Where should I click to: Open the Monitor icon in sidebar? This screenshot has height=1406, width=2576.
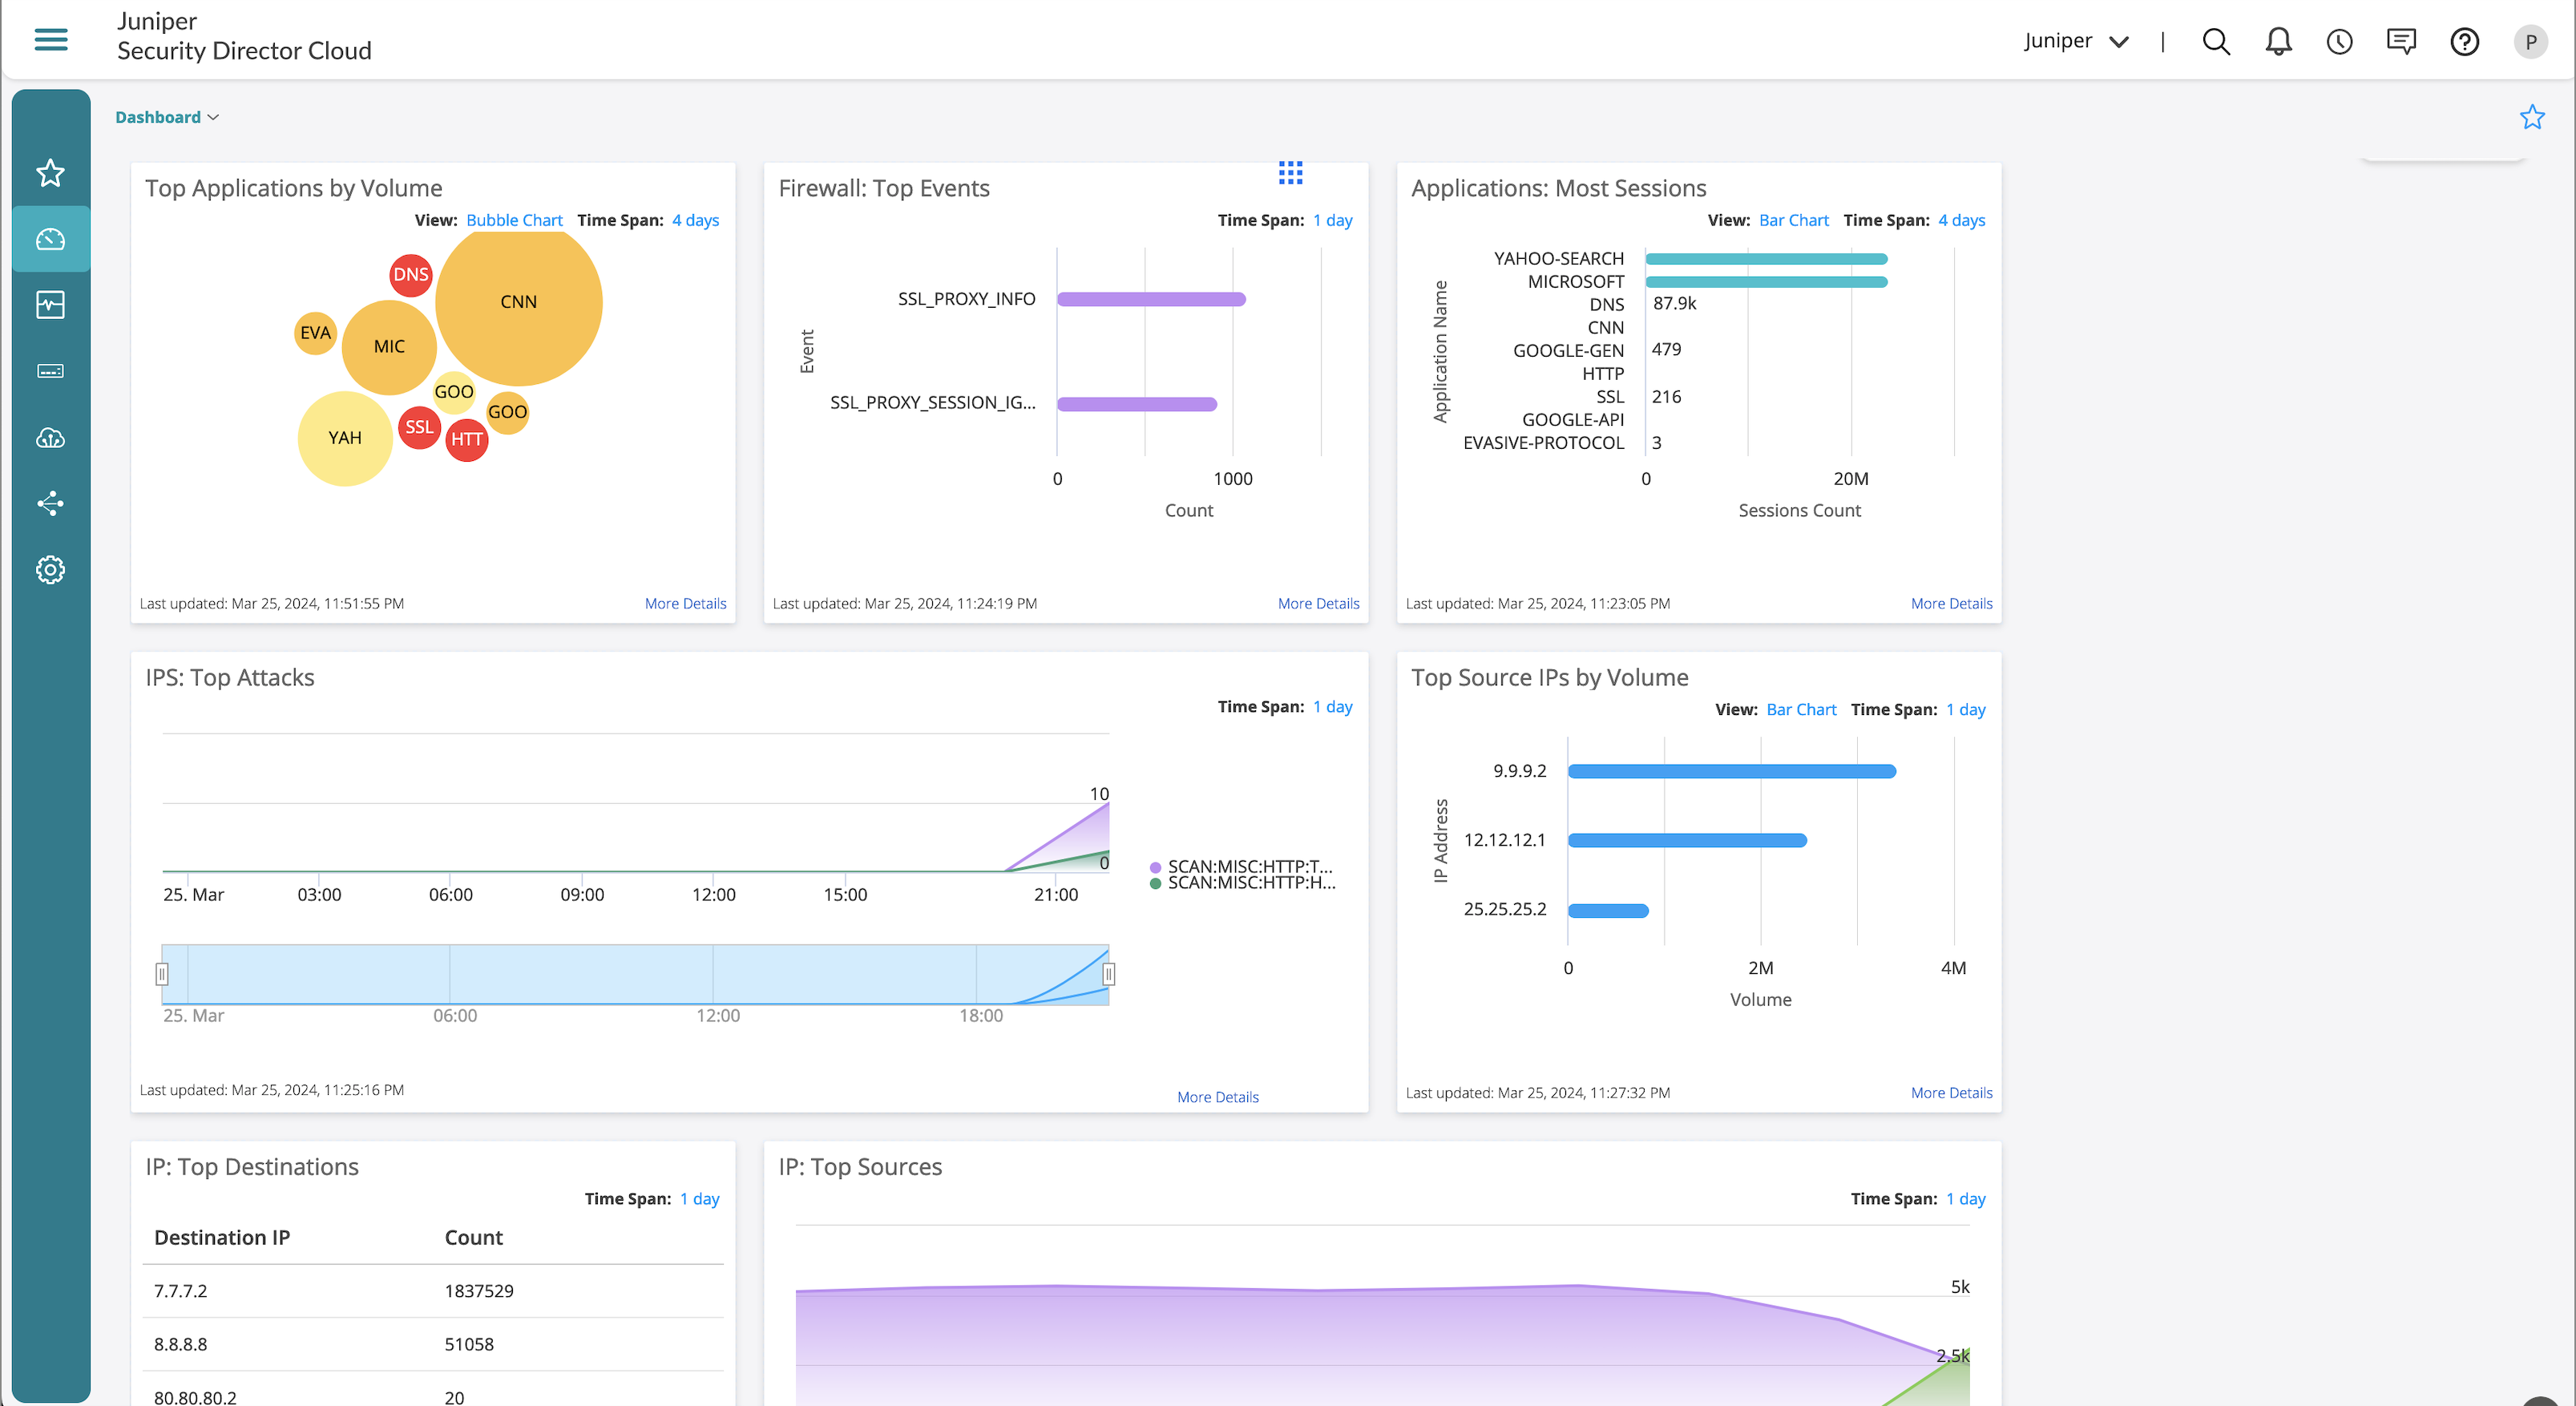coord(50,305)
